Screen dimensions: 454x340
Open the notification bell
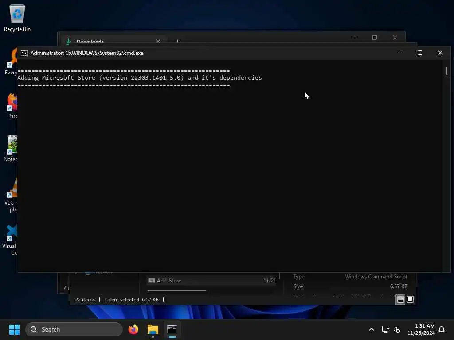(442, 329)
